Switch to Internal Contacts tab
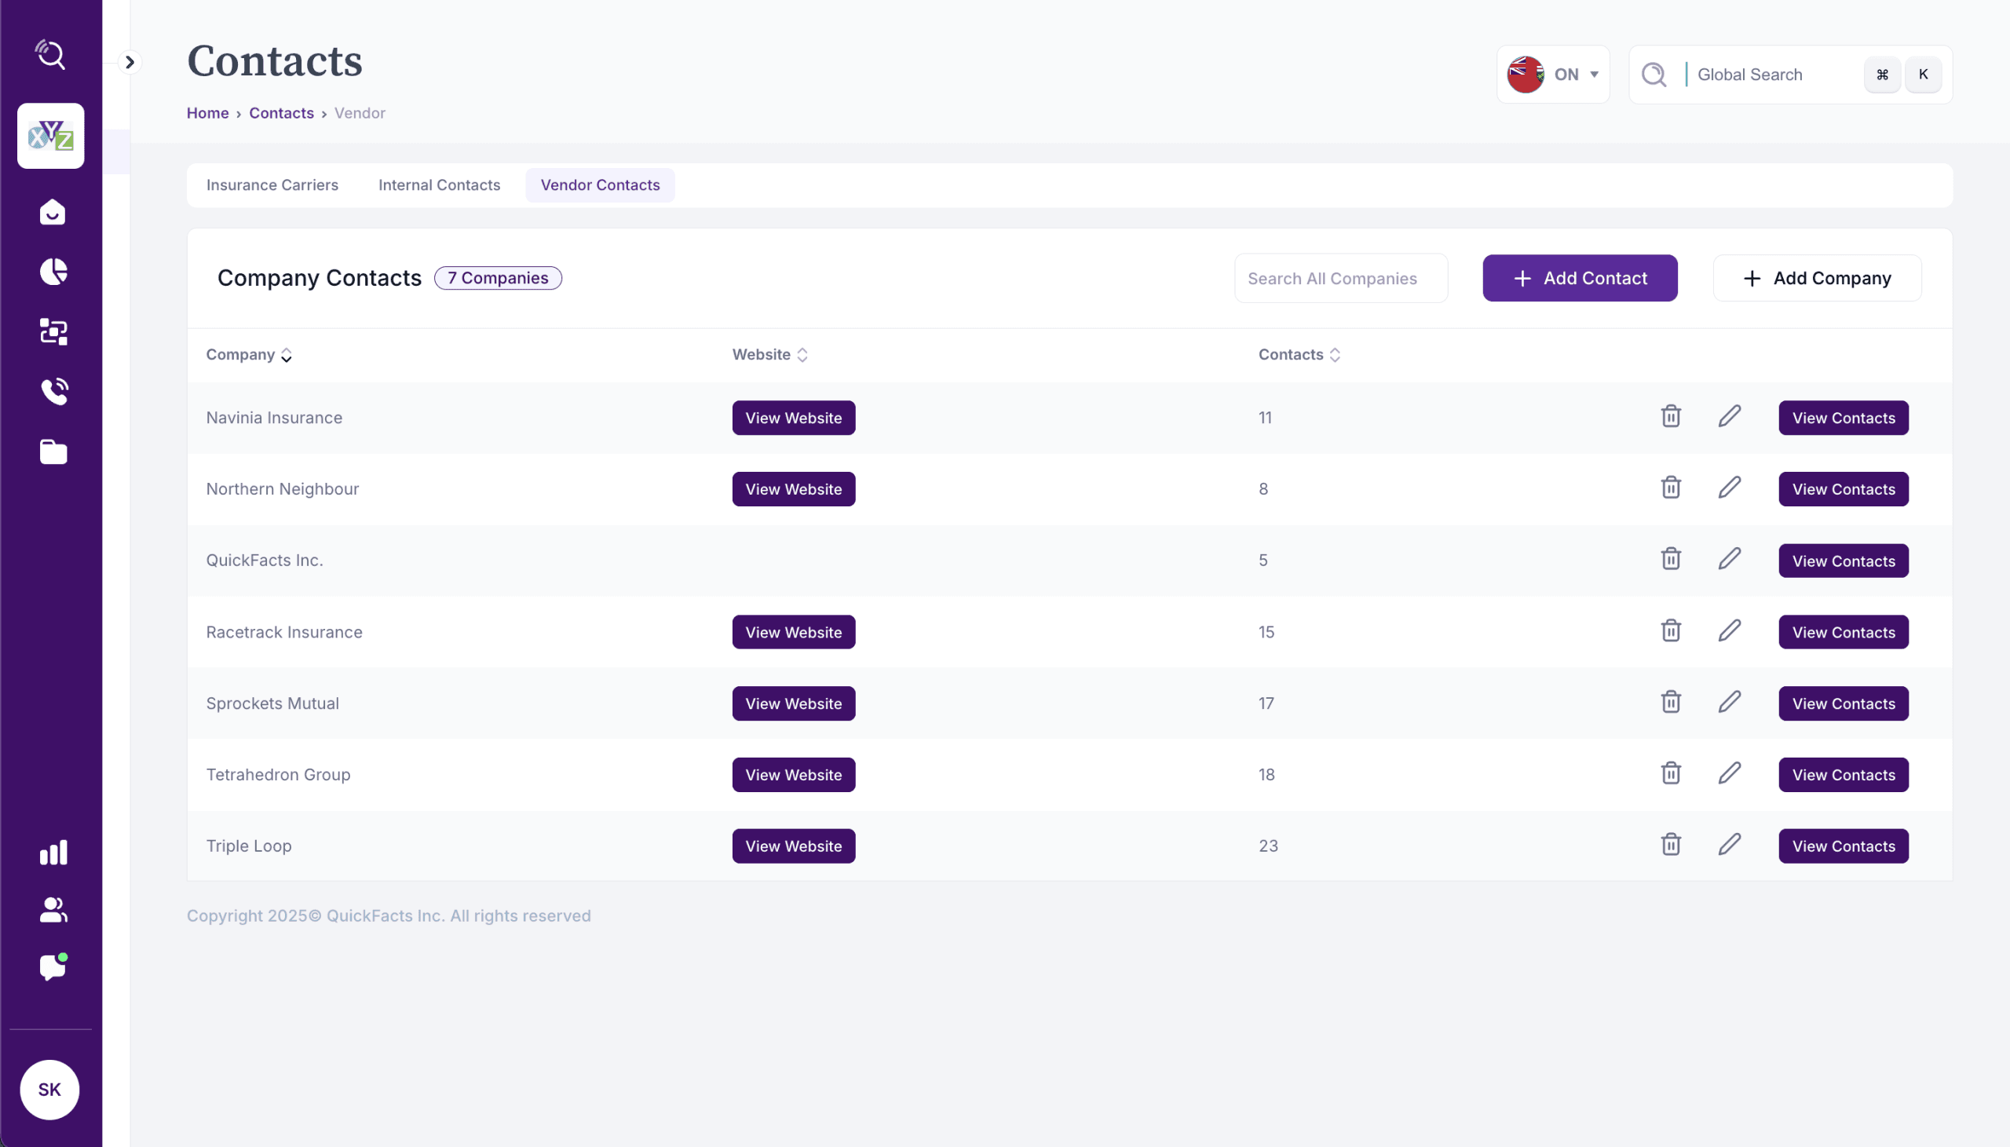The width and height of the screenshot is (2010, 1147). pos(439,185)
